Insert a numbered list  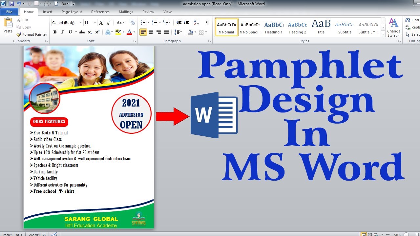tap(155, 23)
